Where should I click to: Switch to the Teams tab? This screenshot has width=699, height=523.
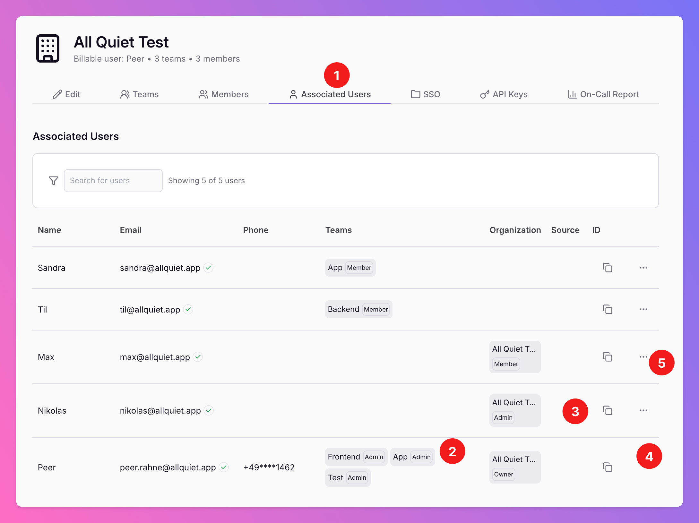click(140, 94)
